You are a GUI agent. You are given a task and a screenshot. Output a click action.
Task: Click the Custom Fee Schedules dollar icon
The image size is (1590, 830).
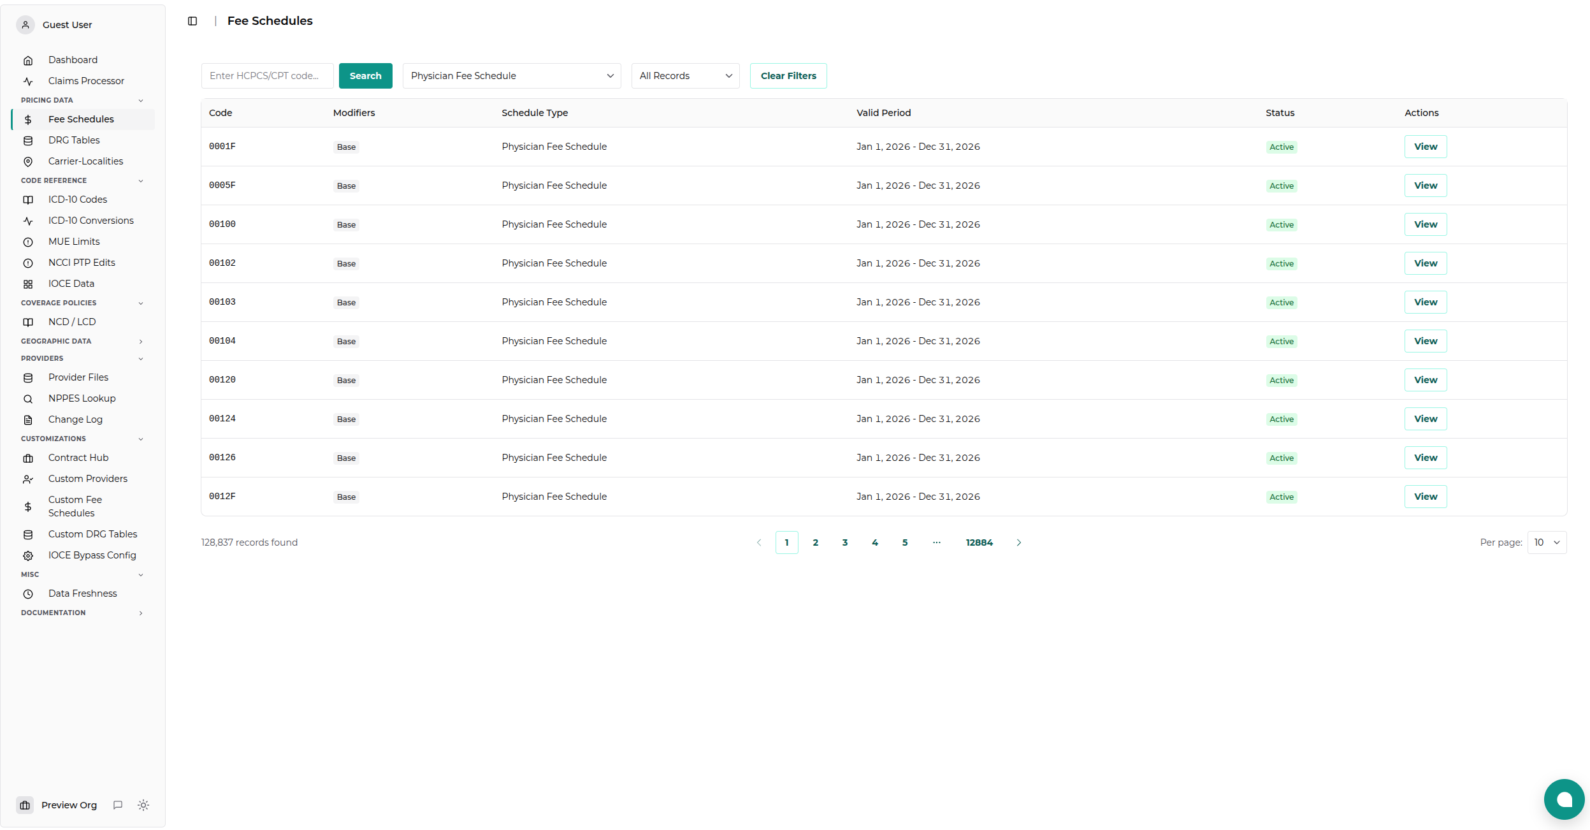28,507
